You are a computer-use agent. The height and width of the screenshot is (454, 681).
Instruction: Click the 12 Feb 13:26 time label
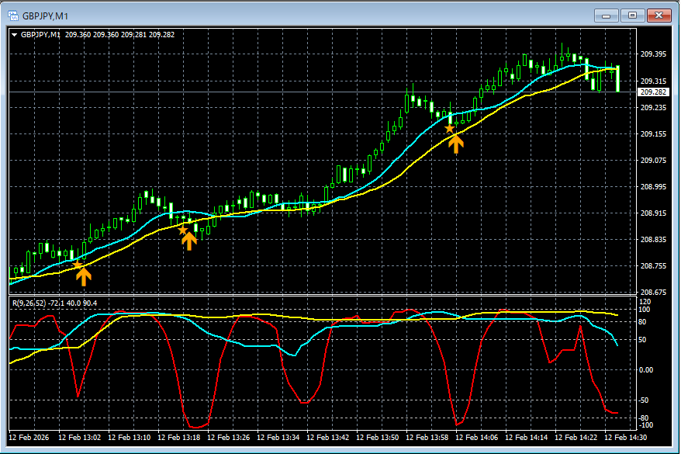click(x=229, y=438)
